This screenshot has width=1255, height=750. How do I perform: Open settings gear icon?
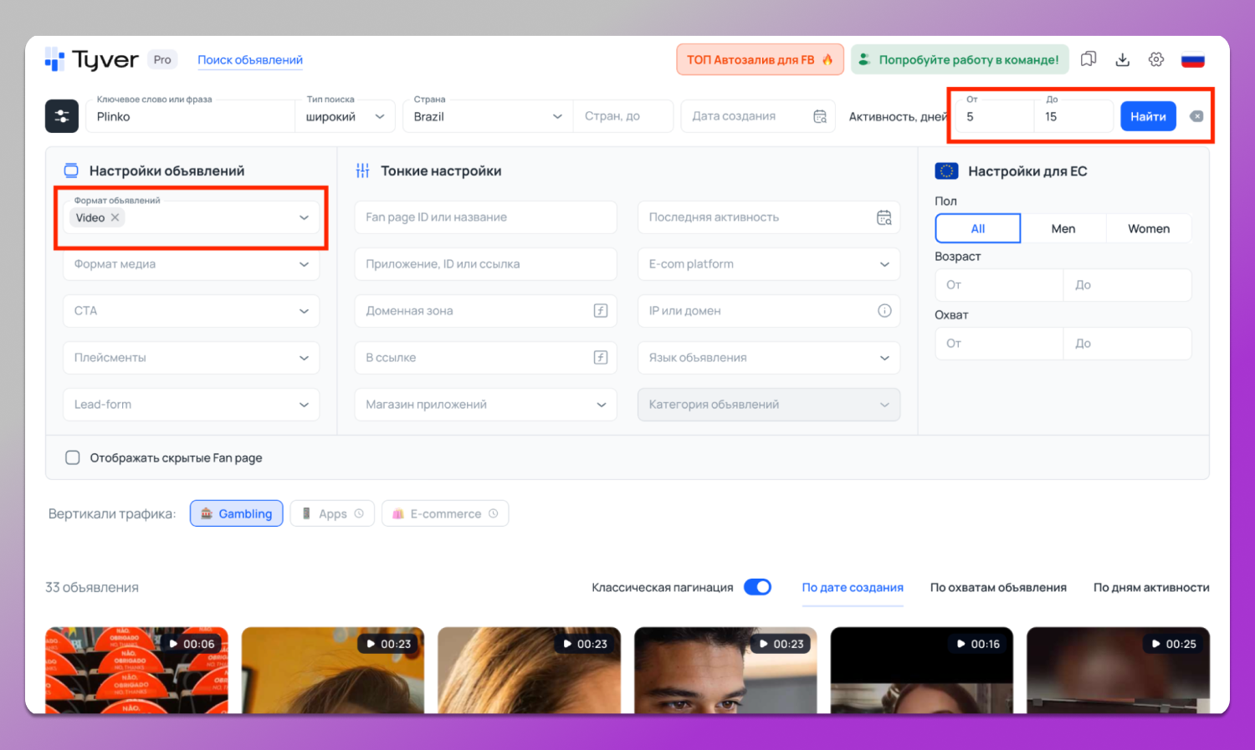[1156, 59]
